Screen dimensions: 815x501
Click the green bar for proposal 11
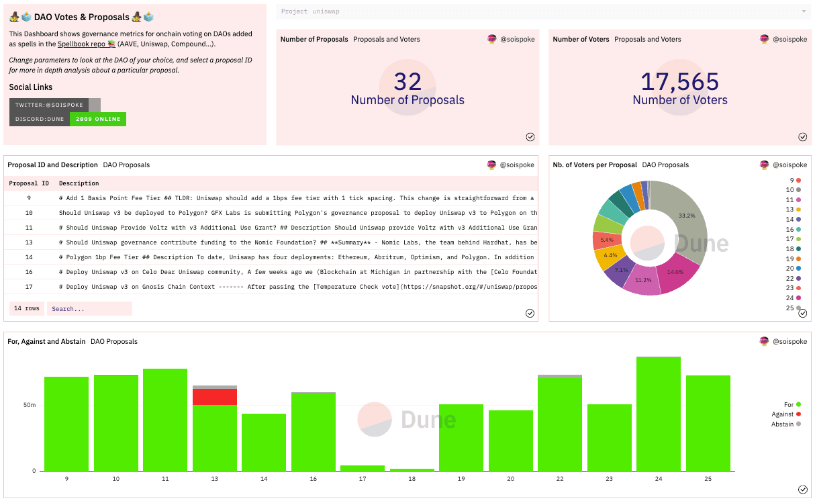165,420
